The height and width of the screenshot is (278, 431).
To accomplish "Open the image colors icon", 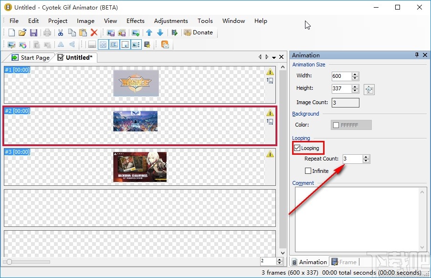I will pyautogui.click(x=23, y=44).
